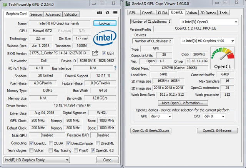246x168 pixels.
Task: Open the HD Graphics 4400 device dropdown
Action: 208,41
